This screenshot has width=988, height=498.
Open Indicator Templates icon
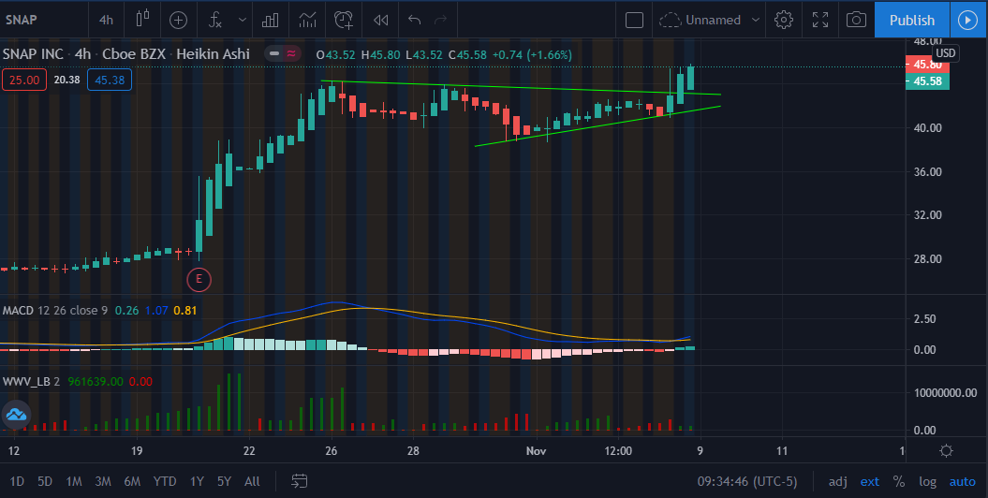pos(307,21)
